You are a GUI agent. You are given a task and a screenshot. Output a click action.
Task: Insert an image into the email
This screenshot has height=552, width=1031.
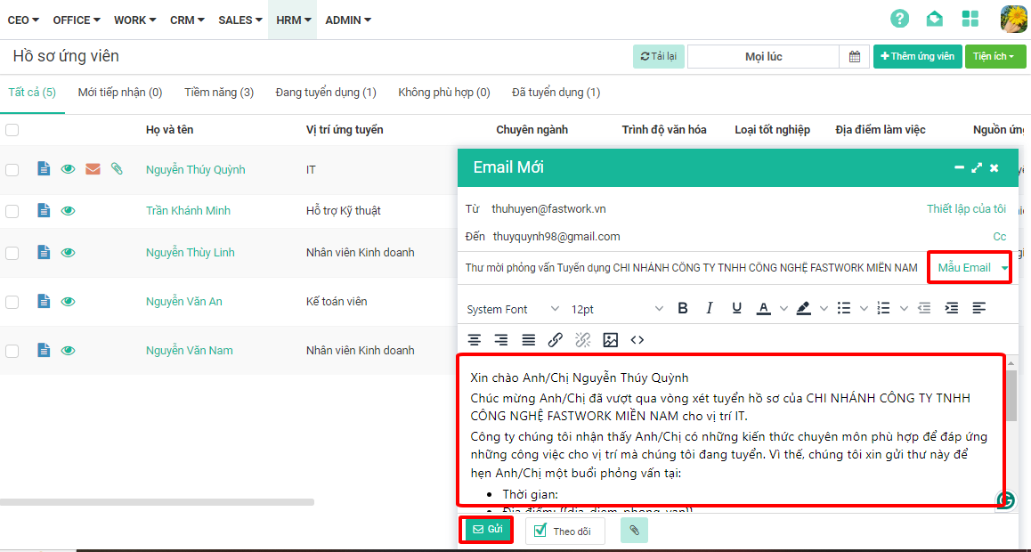(610, 339)
